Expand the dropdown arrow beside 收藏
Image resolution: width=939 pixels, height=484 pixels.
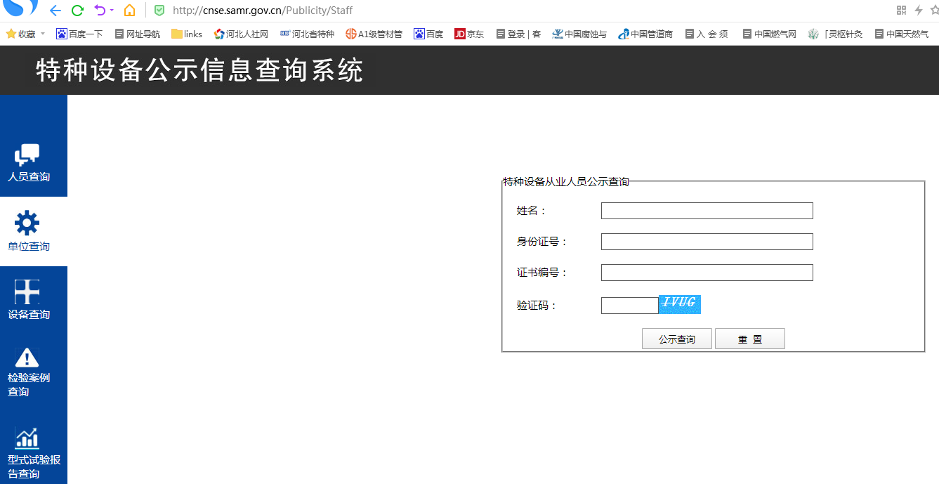43,34
